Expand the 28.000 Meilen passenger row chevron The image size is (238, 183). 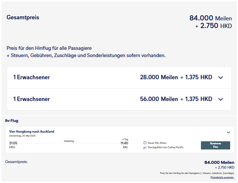pyautogui.click(x=221, y=78)
